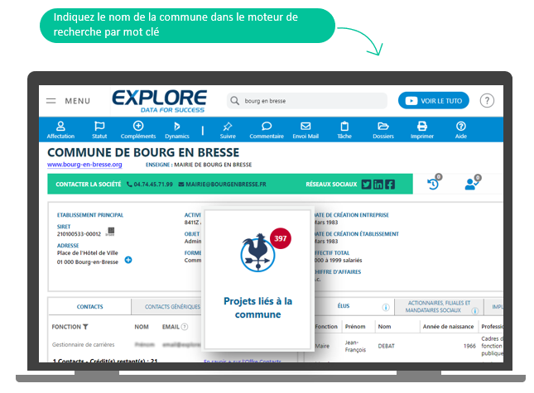Click the user check icon
Image resolution: width=534 pixels, height=393 pixels.
point(471,184)
